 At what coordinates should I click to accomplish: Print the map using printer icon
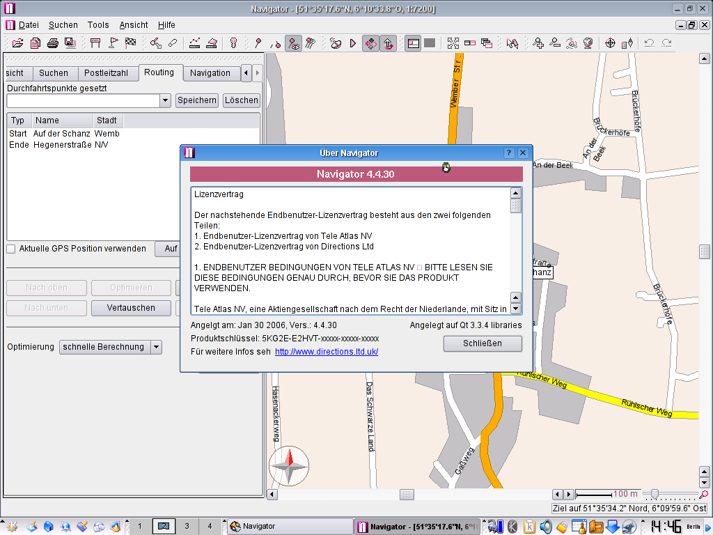point(53,43)
